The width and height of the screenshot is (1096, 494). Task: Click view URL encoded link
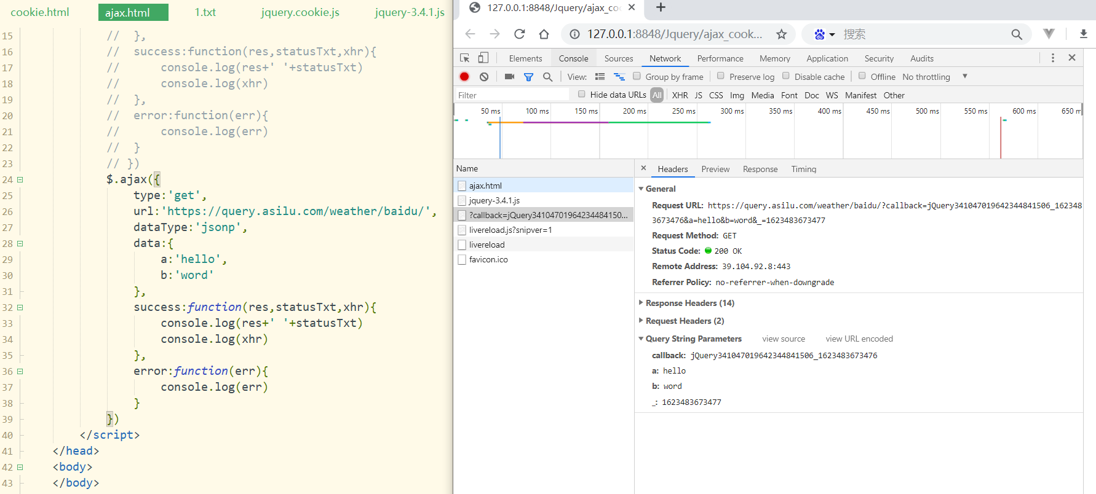[859, 339]
